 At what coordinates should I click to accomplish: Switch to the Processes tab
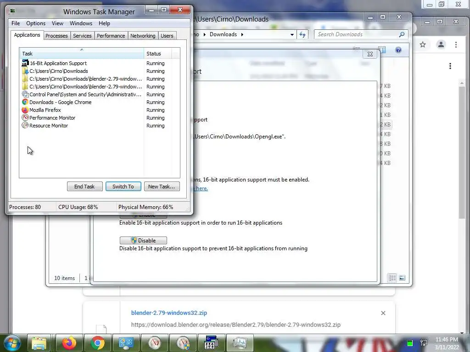(56, 36)
